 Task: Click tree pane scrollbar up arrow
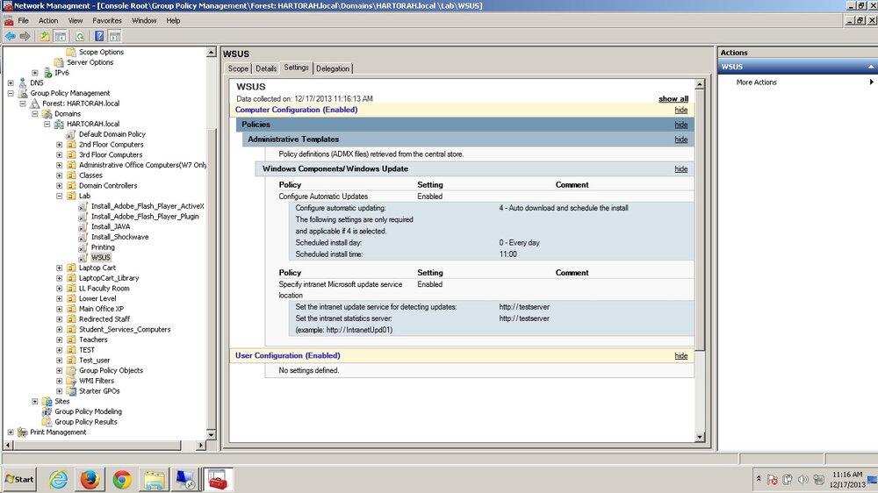pyautogui.click(x=211, y=53)
